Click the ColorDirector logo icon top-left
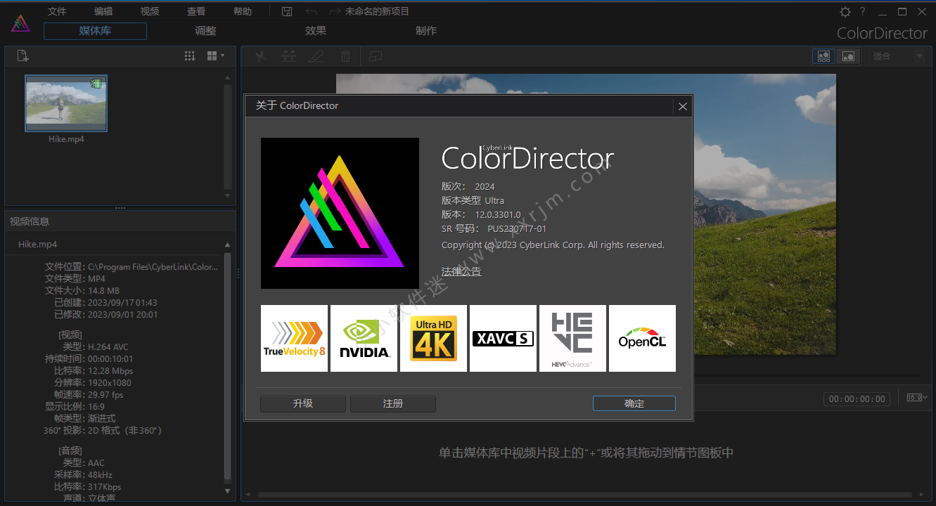This screenshot has width=936, height=506. (20, 23)
